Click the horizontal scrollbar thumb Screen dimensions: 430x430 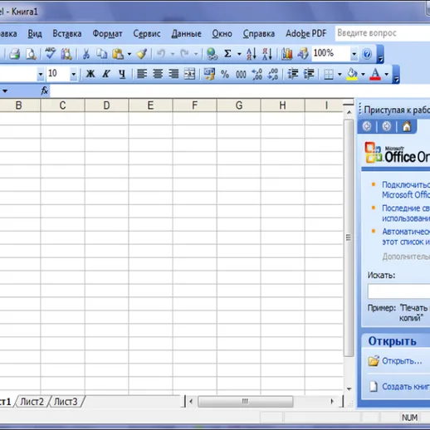coord(245,401)
